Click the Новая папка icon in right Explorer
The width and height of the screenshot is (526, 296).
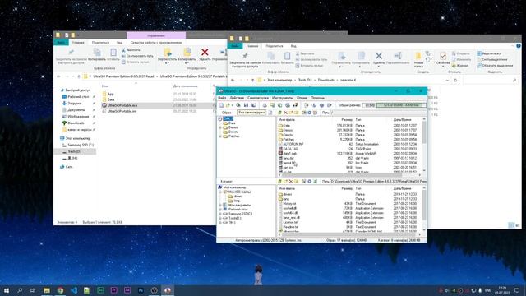pyautogui.click(x=418, y=56)
